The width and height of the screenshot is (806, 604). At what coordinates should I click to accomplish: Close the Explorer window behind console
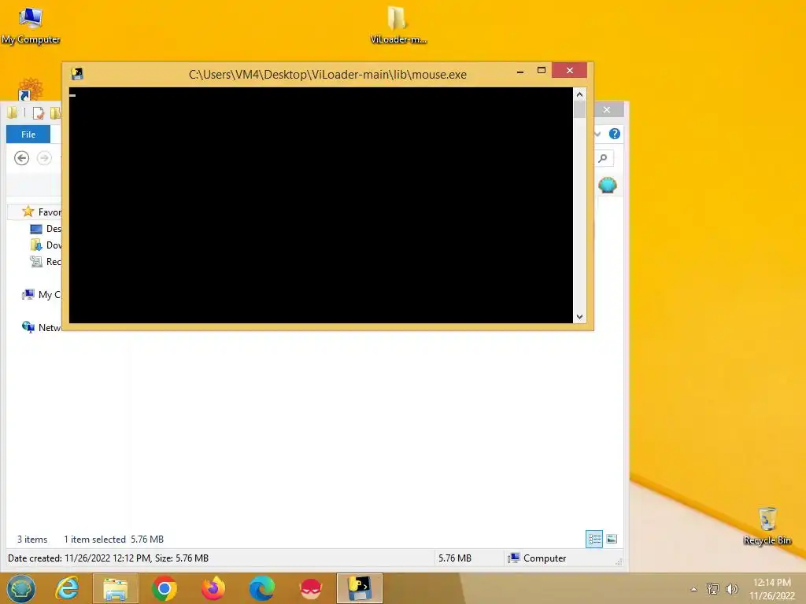(607, 109)
